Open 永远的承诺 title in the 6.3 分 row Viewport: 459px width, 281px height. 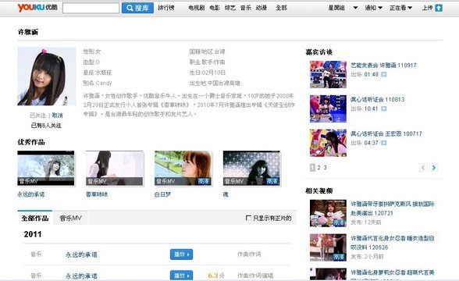[x=81, y=276]
